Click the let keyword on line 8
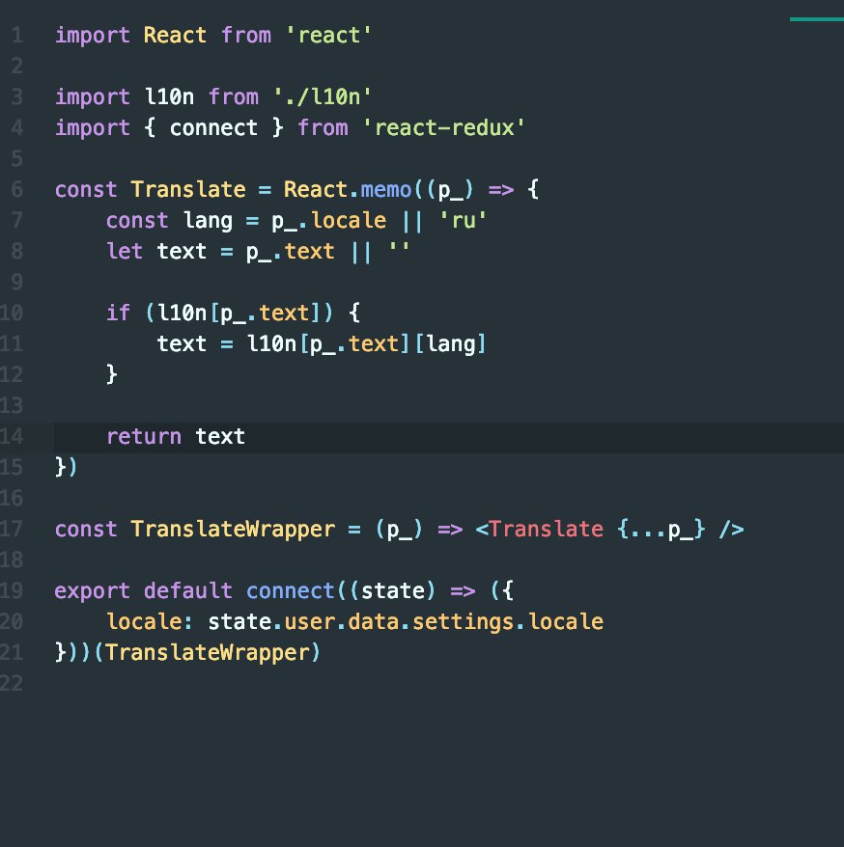The width and height of the screenshot is (844, 847). click(x=125, y=252)
